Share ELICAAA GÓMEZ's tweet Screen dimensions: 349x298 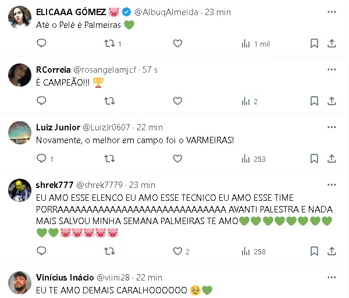click(x=332, y=44)
